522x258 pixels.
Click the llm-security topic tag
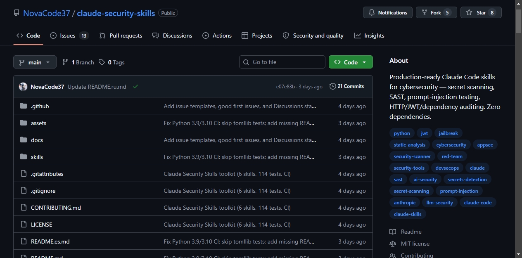(x=440, y=202)
